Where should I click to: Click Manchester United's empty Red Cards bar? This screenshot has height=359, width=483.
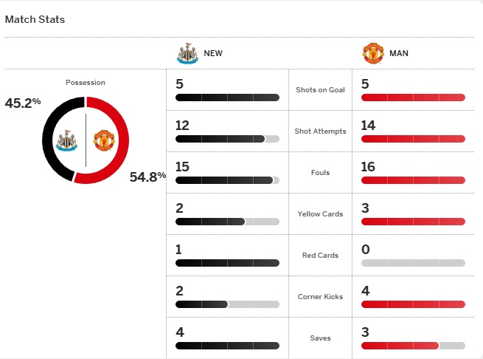[413, 263]
